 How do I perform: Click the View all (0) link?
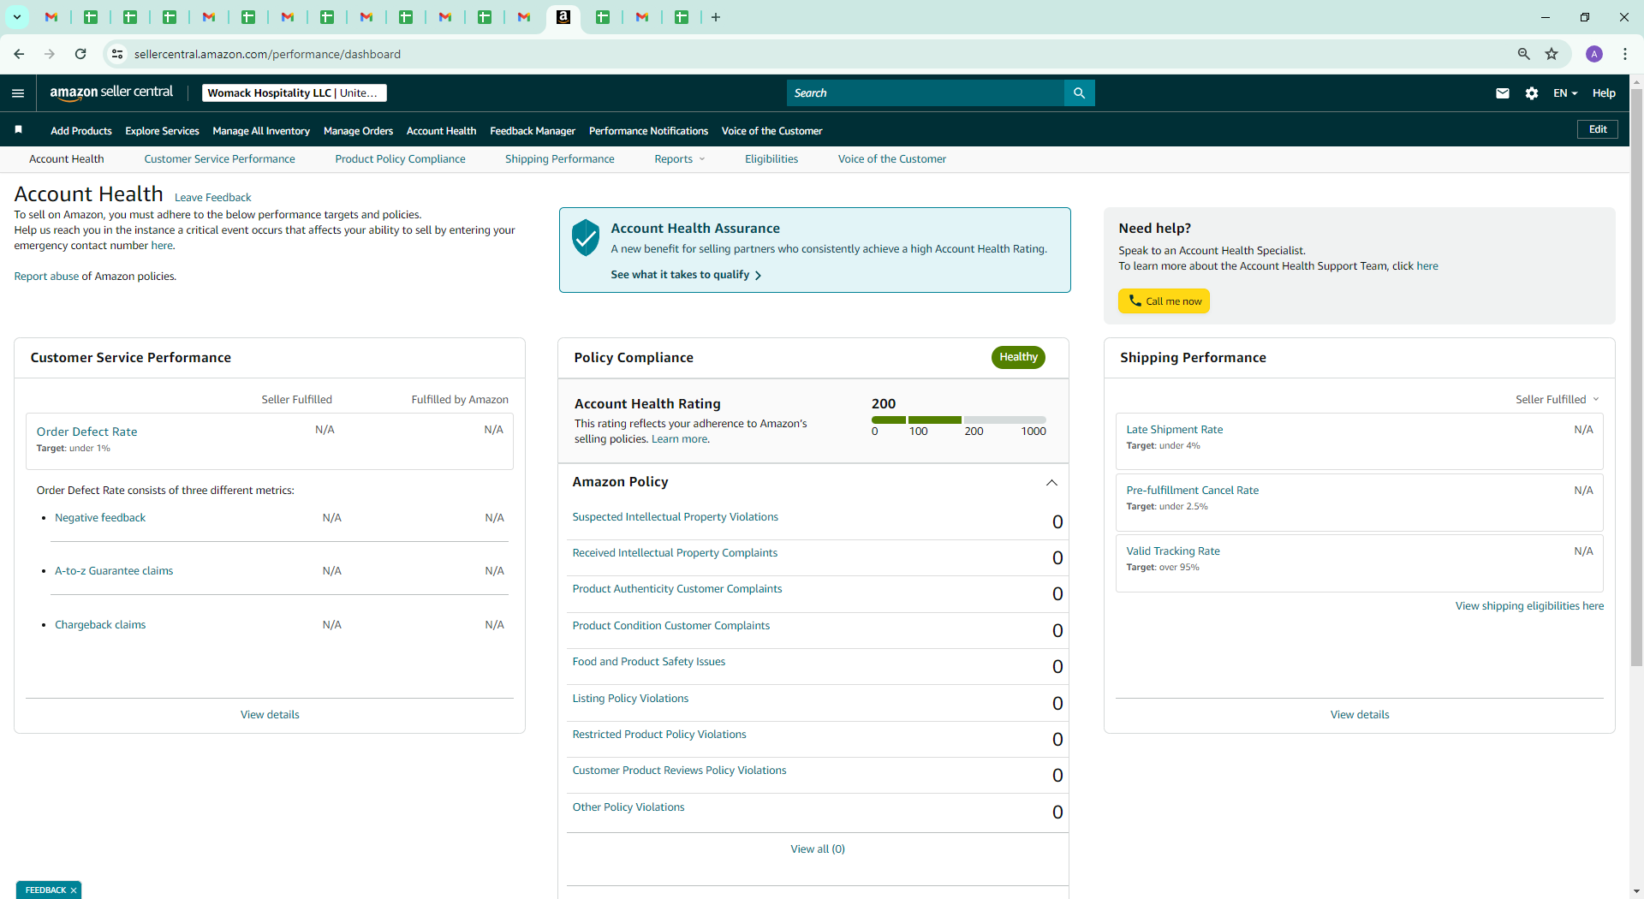tap(818, 849)
